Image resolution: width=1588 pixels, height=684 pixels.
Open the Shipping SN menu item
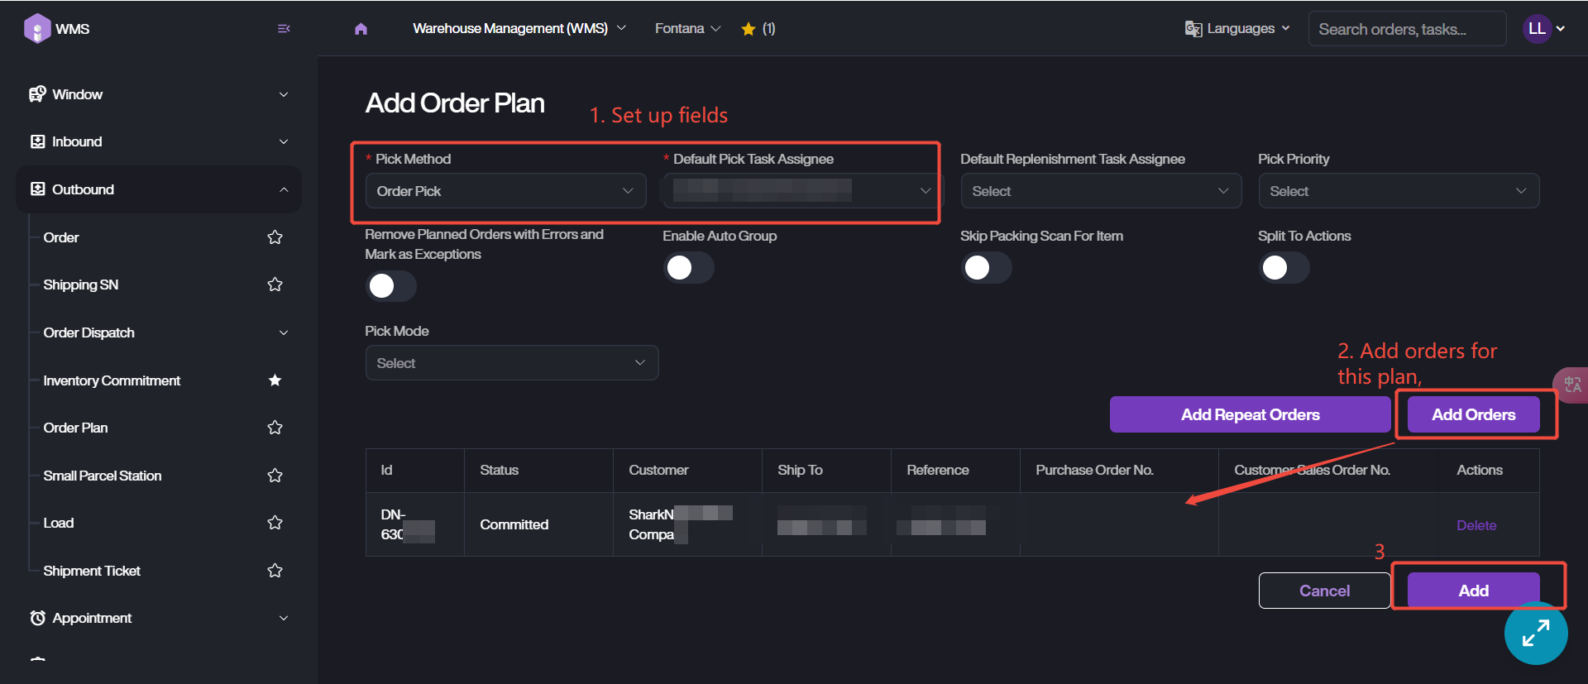click(x=81, y=285)
